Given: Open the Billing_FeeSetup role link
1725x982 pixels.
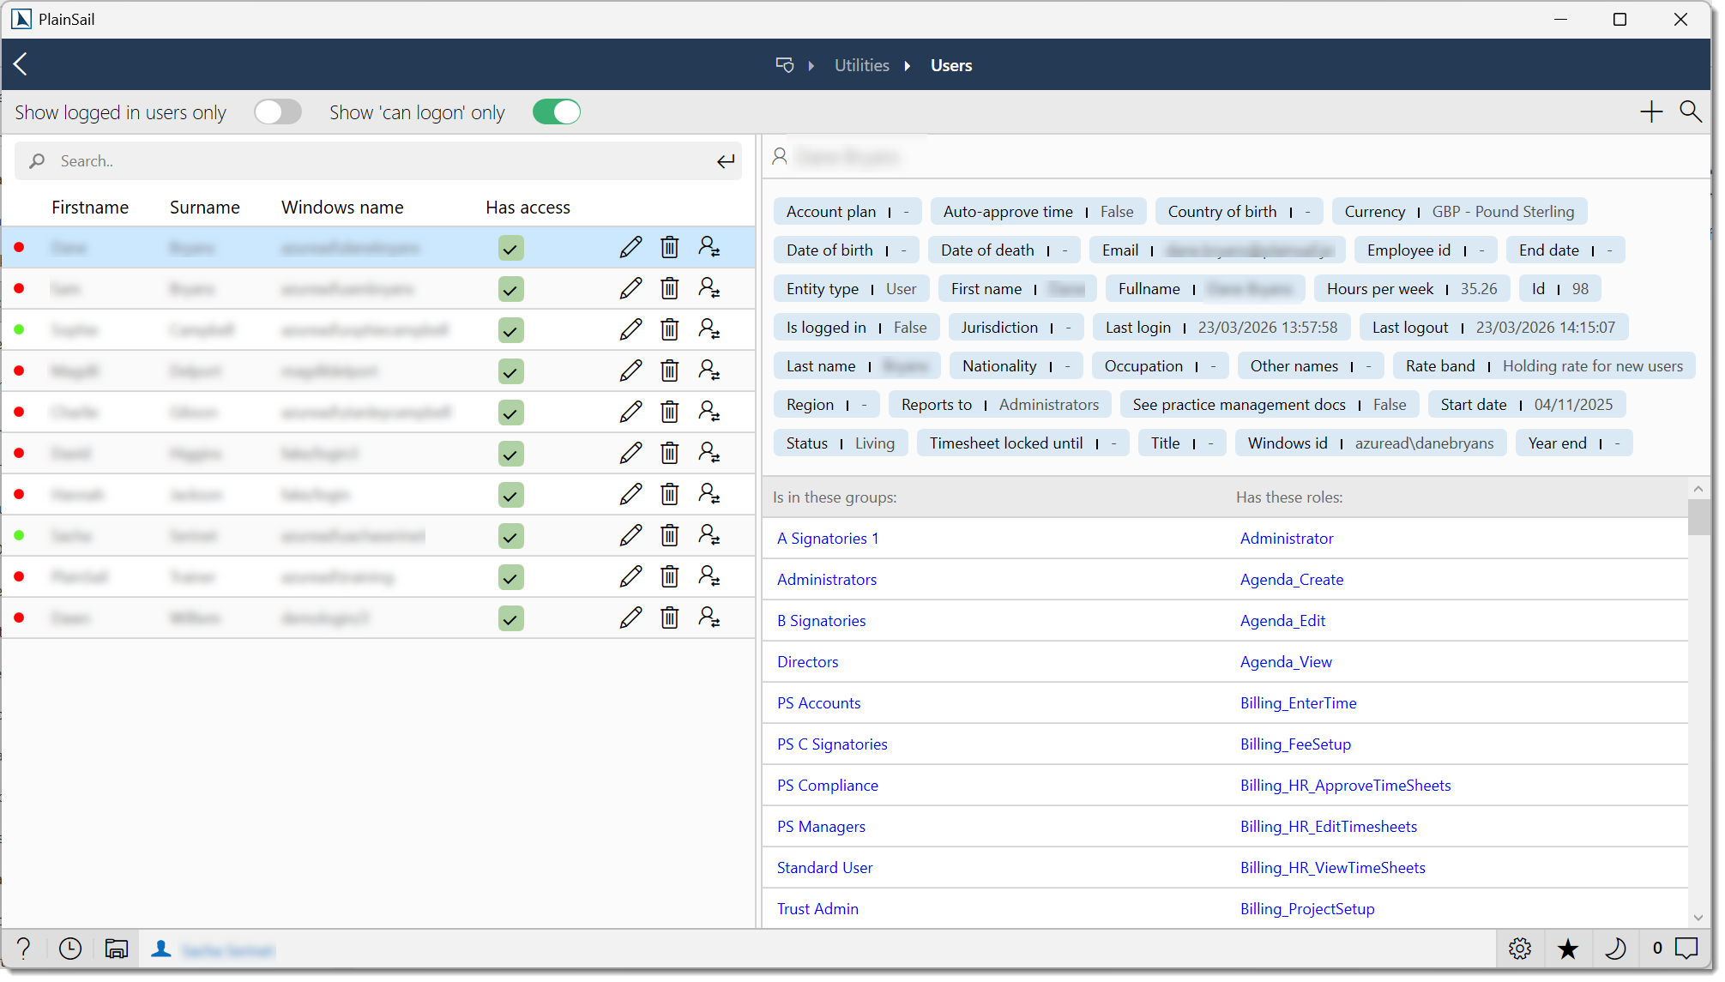Looking at the screenshot, I should (1295, 744).
